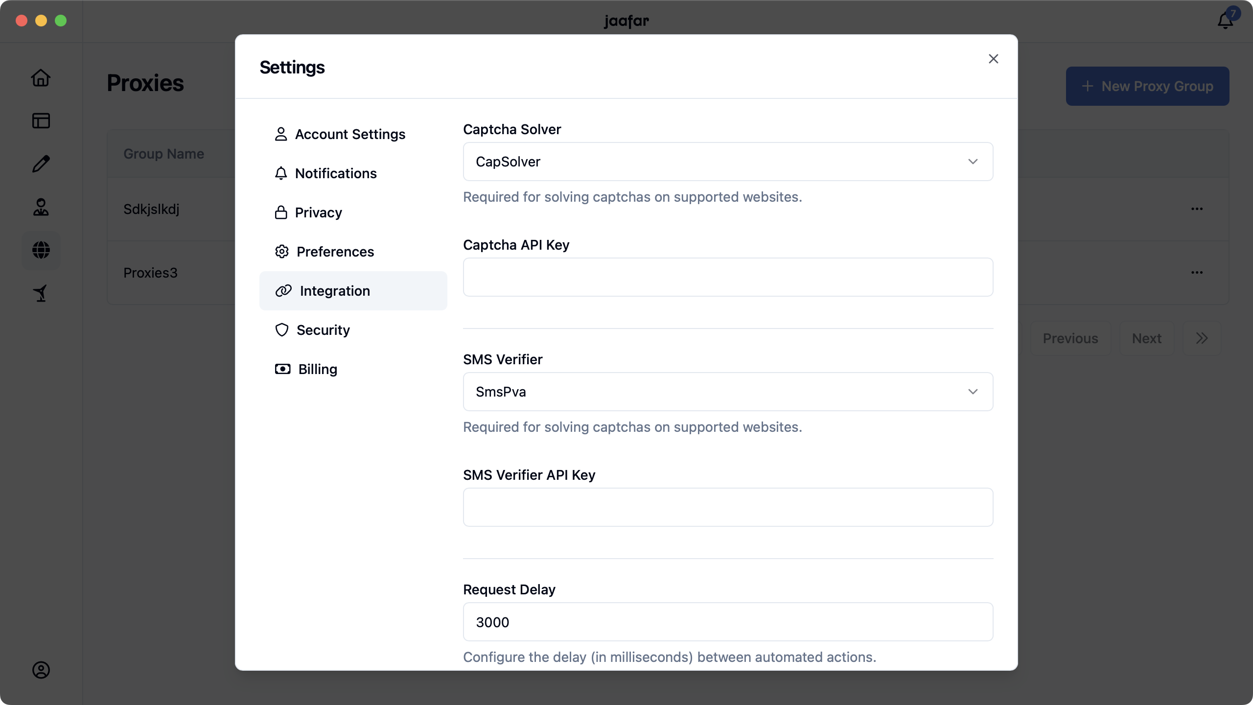Open the notifications bell with badge
Image resolution: width=1253 pixels, height=705 pixels.
[1227, 20]
